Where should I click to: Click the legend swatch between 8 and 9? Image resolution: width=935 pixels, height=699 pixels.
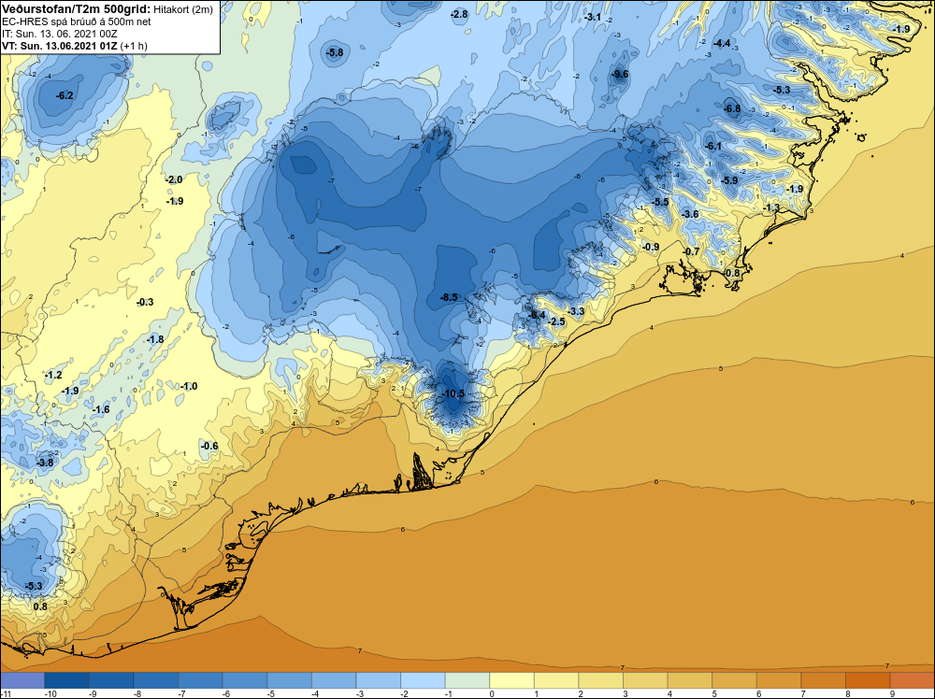point(868,680)
